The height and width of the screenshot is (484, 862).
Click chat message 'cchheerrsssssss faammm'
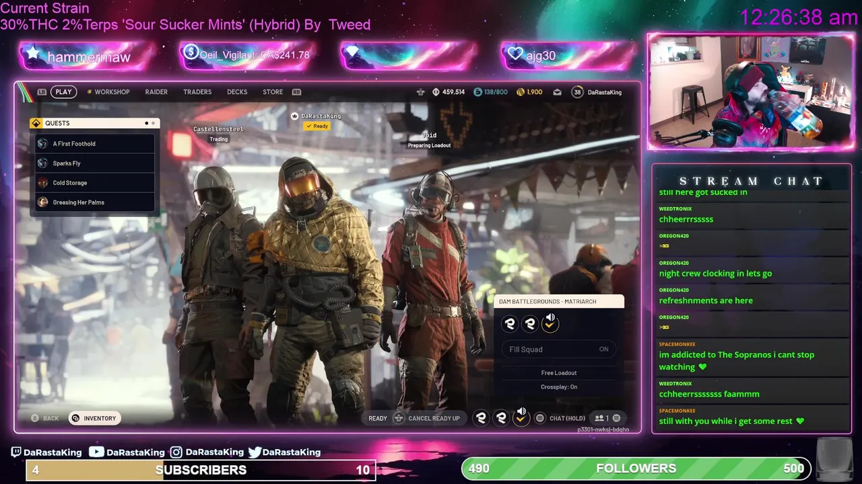pos(709,395)
